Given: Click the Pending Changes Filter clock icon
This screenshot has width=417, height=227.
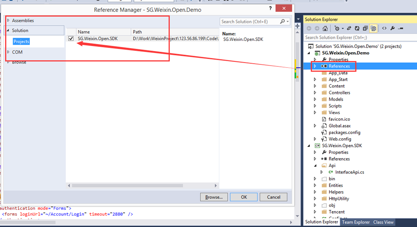Looking at the screenshot, I should point(337,28).
